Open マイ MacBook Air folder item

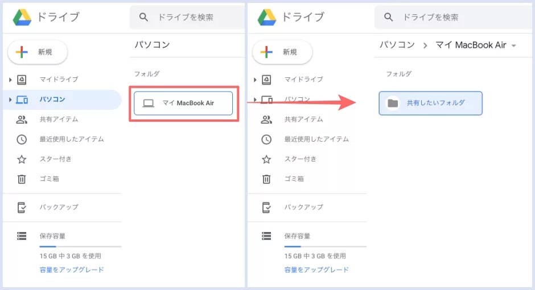183,103
